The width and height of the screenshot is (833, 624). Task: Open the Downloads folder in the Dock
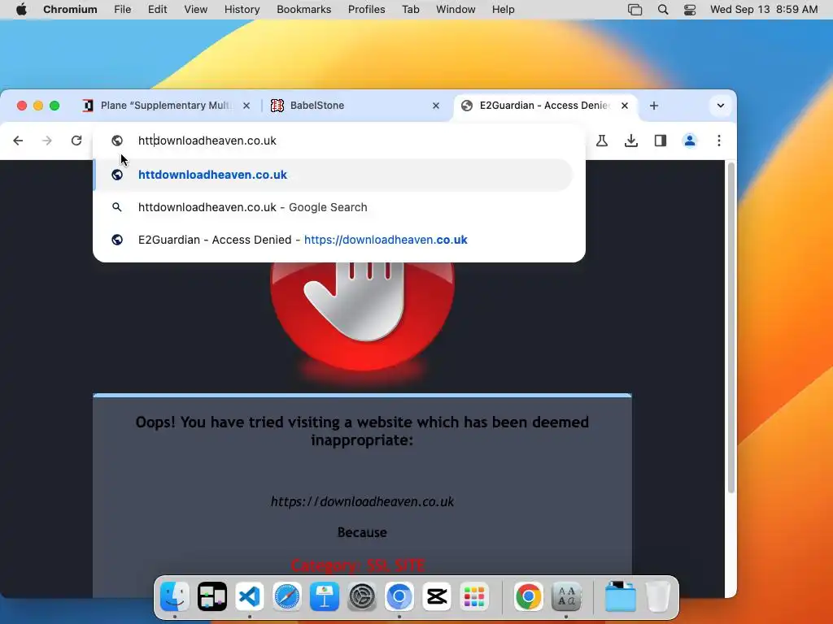coord(621,596)
